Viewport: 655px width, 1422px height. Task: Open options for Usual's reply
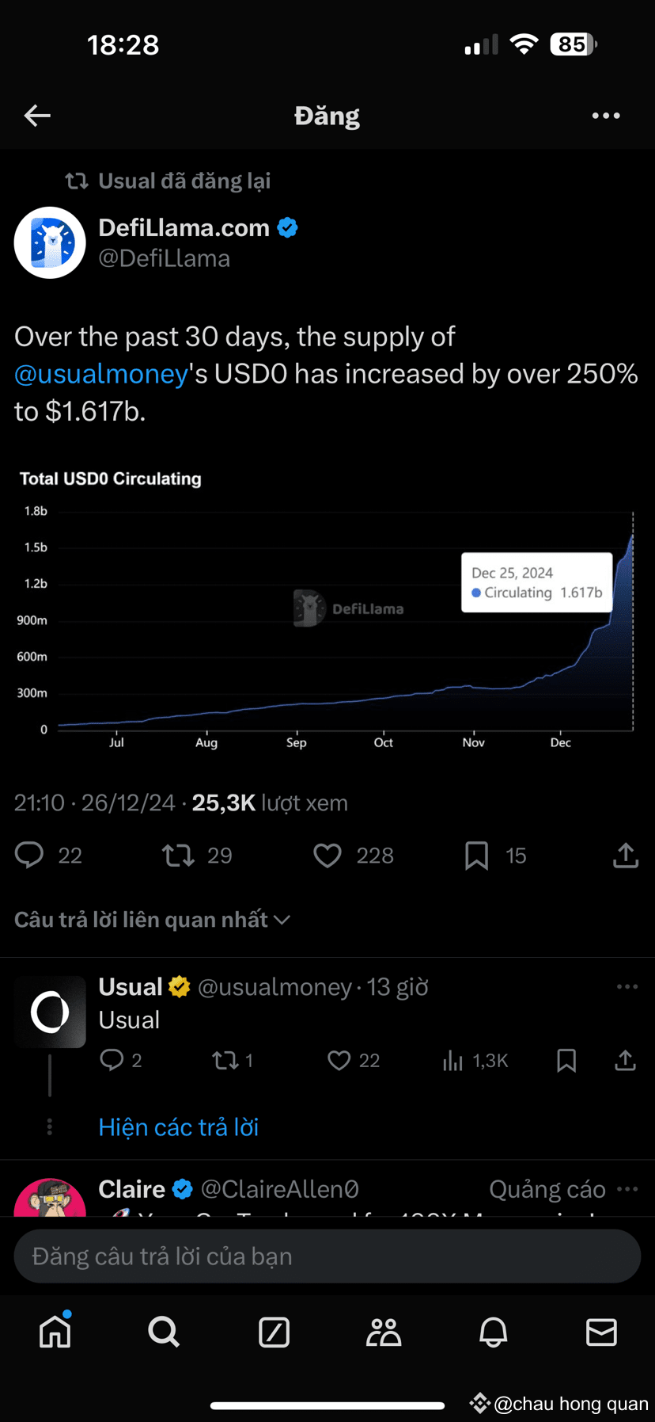627,987
